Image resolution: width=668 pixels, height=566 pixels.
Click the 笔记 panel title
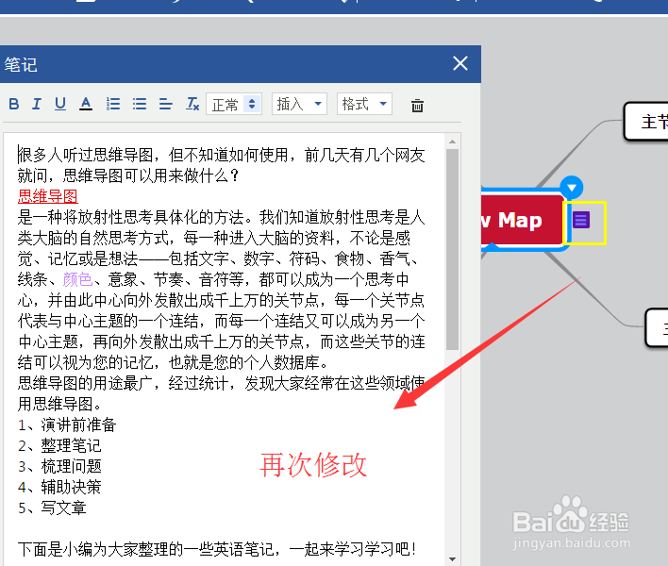(21, 65)
